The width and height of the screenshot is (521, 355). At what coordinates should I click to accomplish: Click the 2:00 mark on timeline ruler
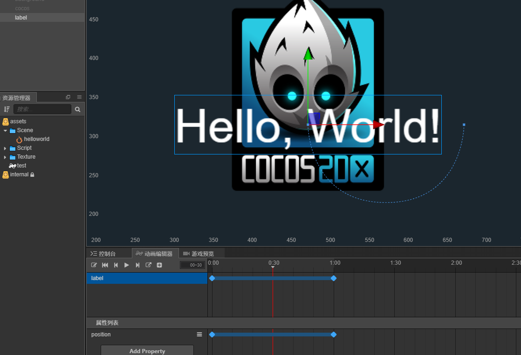tap(456, 263)
